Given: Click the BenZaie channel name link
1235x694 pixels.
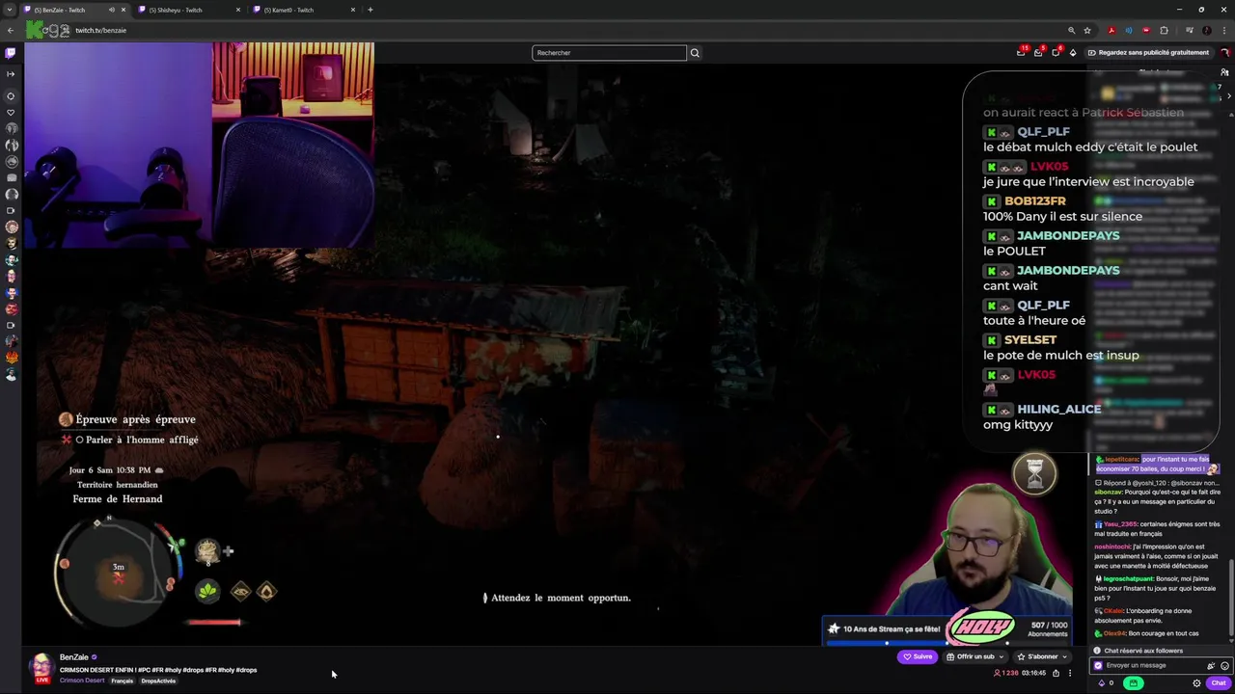Looking at the screenshot, I should click(73, 657).
